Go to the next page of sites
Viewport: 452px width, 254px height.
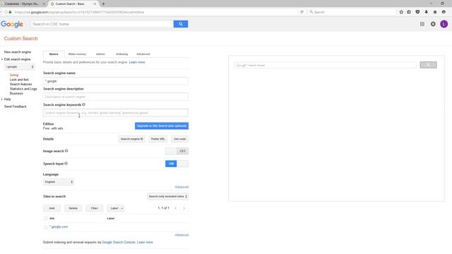184,208
